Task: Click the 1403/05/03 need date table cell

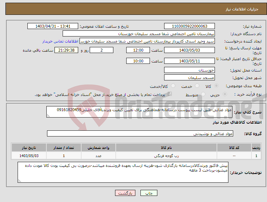Action: pos(29,156)
